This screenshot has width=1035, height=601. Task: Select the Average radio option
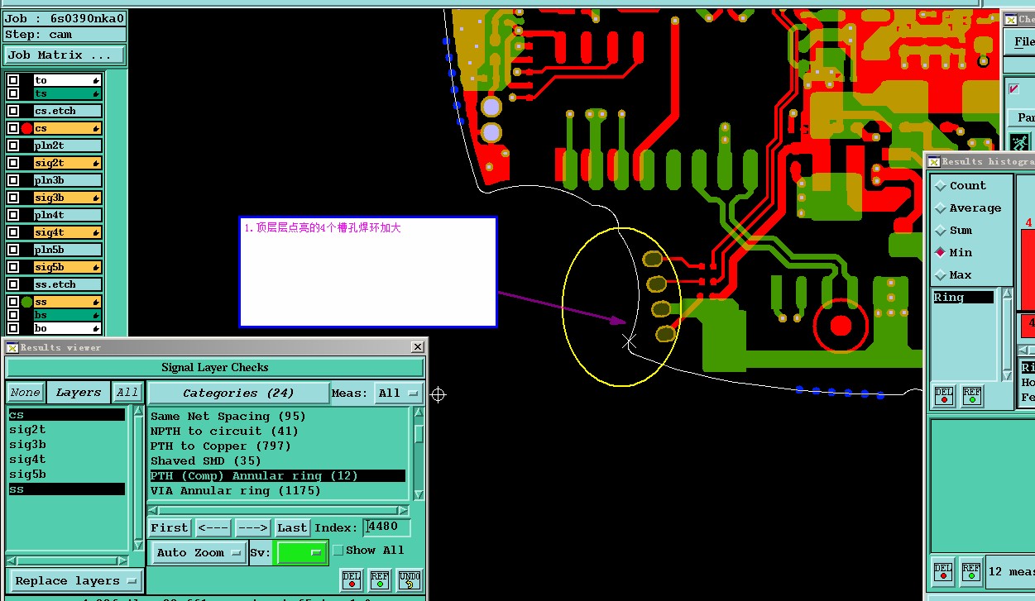941,208
